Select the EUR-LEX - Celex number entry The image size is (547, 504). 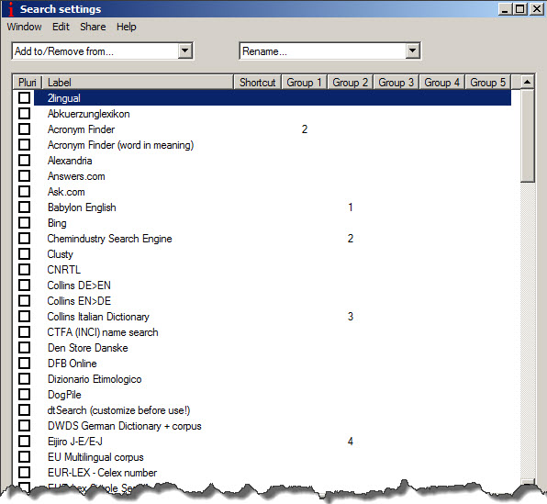point(102,473)
